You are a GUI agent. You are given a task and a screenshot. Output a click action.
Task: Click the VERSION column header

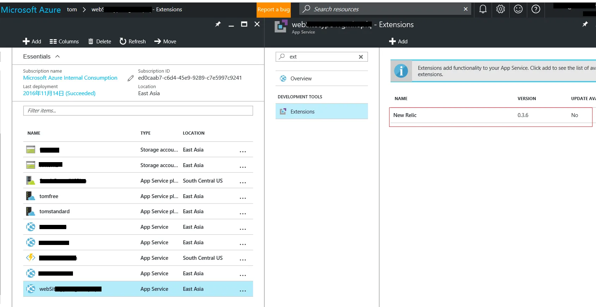(527, 99)
